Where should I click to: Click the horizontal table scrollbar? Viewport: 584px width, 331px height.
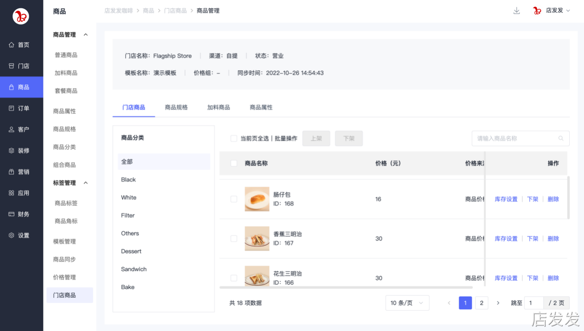pyautogui.click(x=346, y=288)
